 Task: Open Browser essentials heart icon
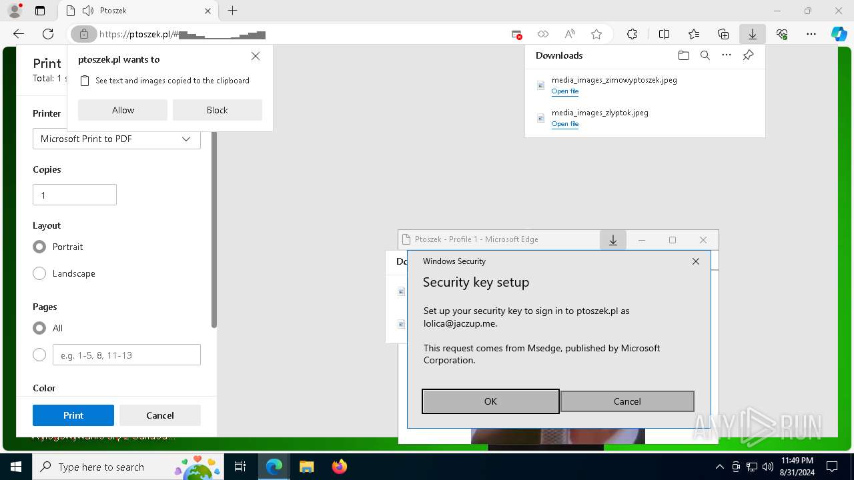tap(782, 34)
